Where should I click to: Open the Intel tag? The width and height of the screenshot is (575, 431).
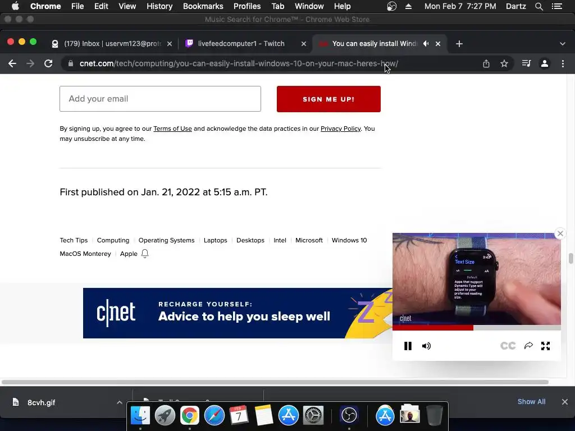pyautogui.click(x=280, y=240)
